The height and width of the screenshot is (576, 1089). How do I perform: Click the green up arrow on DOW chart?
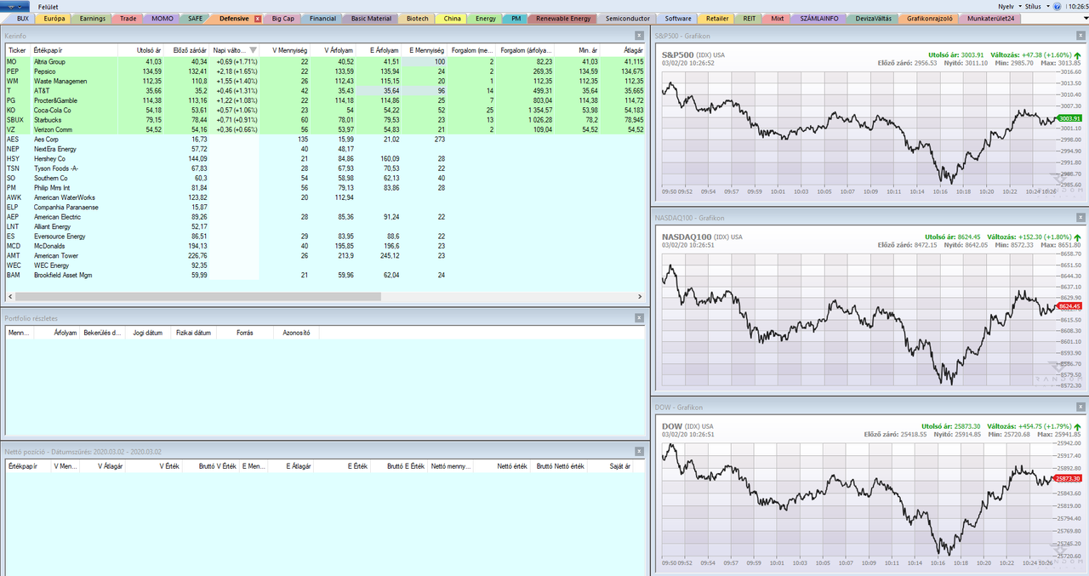pos(1078,426)
